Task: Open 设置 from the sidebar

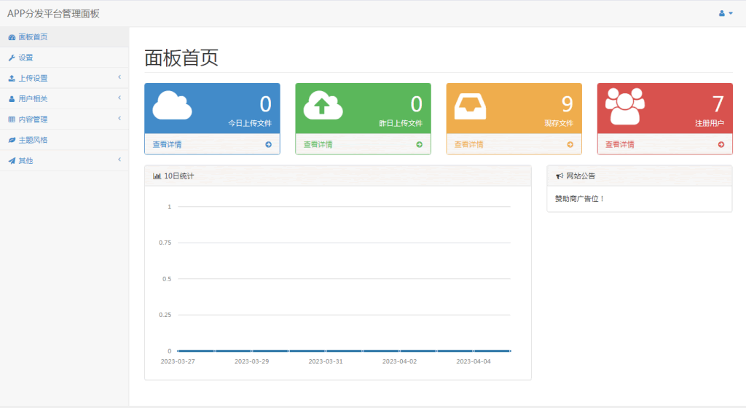Action: (25, 58)
